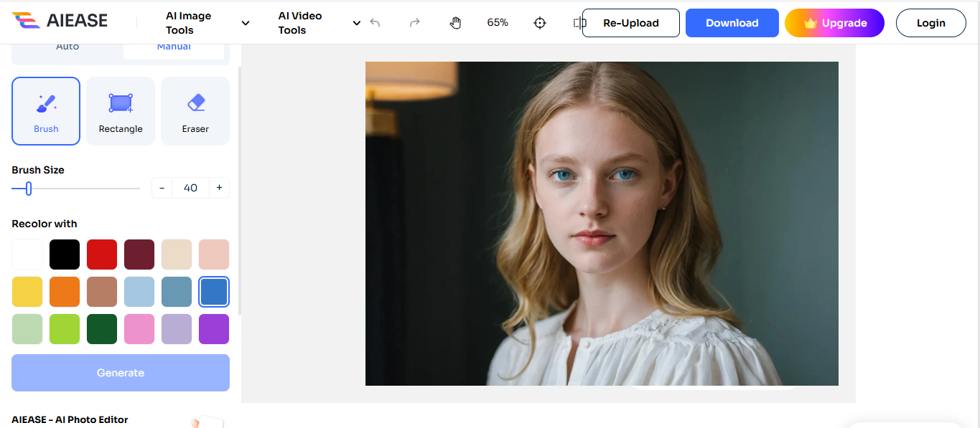Open the Upgrade page
Viewport: 980px width, 428px height.
point(834,22)
